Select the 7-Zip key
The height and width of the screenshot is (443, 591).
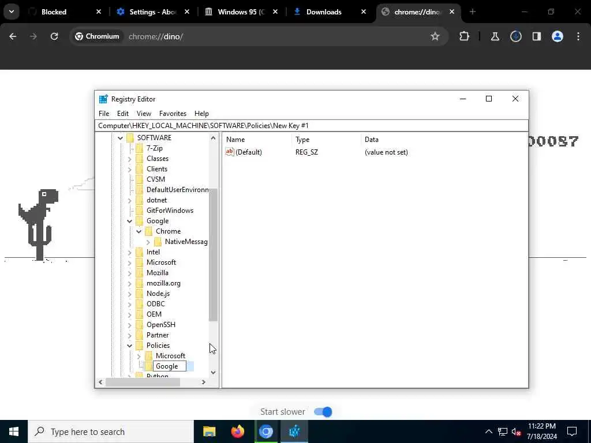[155, 148]
